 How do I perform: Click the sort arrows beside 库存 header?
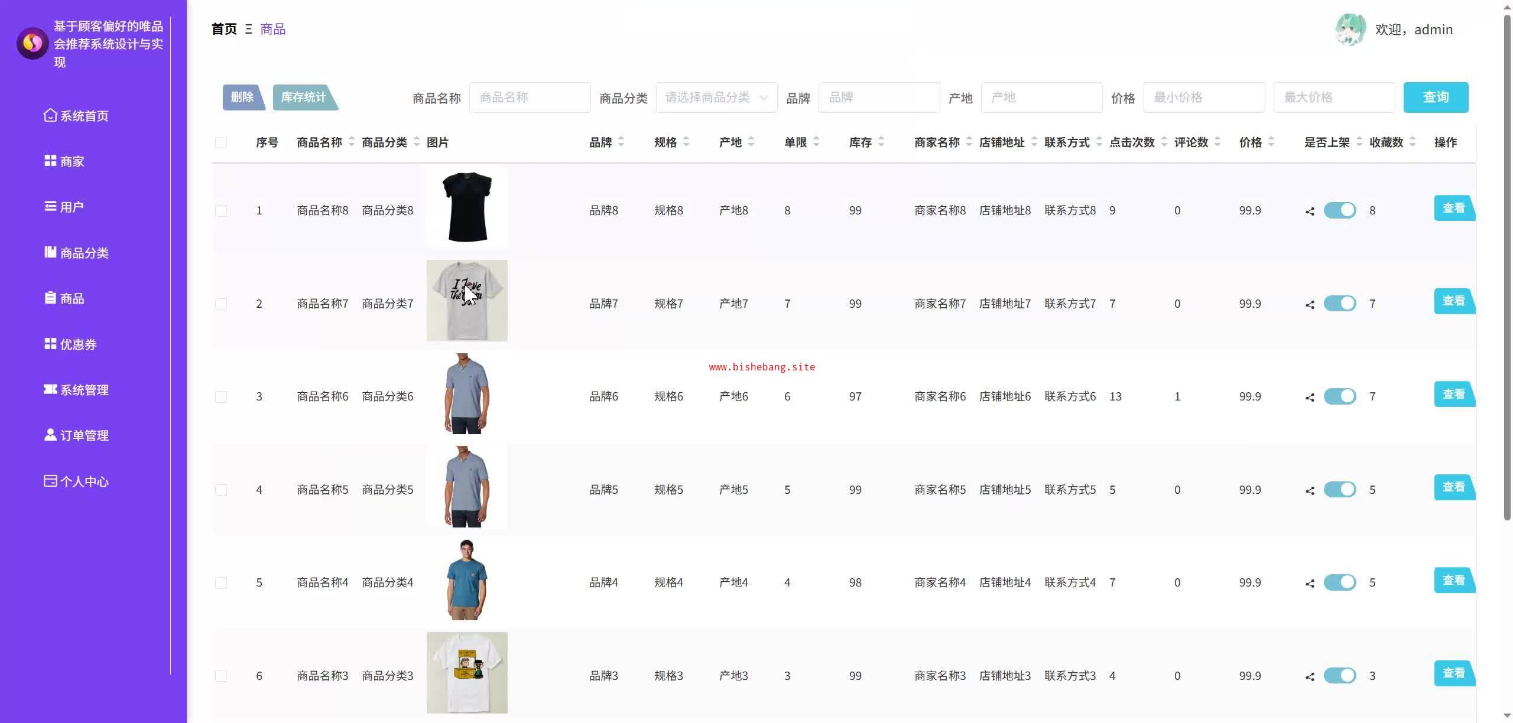tap(881, 142)
